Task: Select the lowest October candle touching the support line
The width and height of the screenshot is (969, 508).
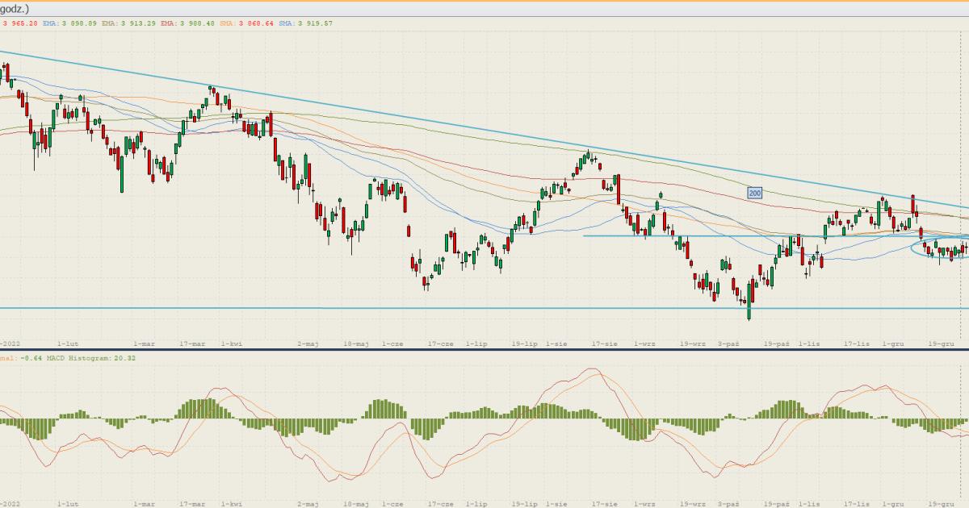Action: click(749, 302)
